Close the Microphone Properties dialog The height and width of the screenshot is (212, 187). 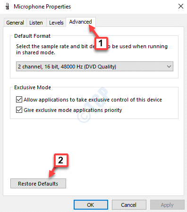point(181,6)
